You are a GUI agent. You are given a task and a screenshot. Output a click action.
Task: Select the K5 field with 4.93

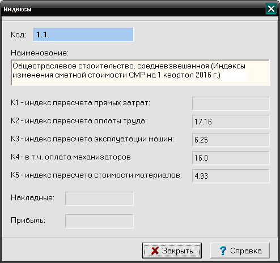231,176
